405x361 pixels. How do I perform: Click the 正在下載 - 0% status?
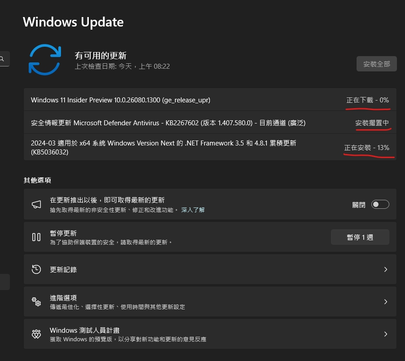click(367, 100)
